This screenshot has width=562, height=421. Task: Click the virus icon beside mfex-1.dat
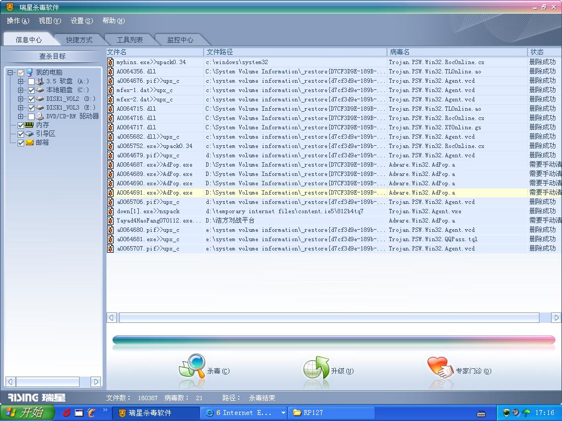click(x=110, y=90)
